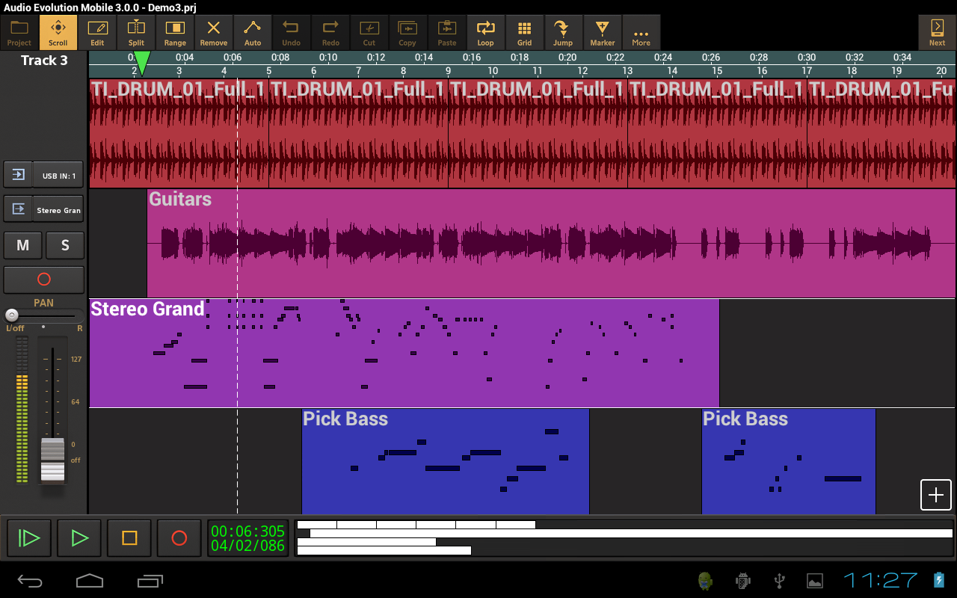Viewport: 957px width, 598px height.
Task: Redo the last action
Action: tap(330, 33)
